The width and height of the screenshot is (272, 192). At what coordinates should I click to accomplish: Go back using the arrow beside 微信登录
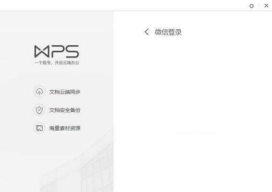[147, 32]
